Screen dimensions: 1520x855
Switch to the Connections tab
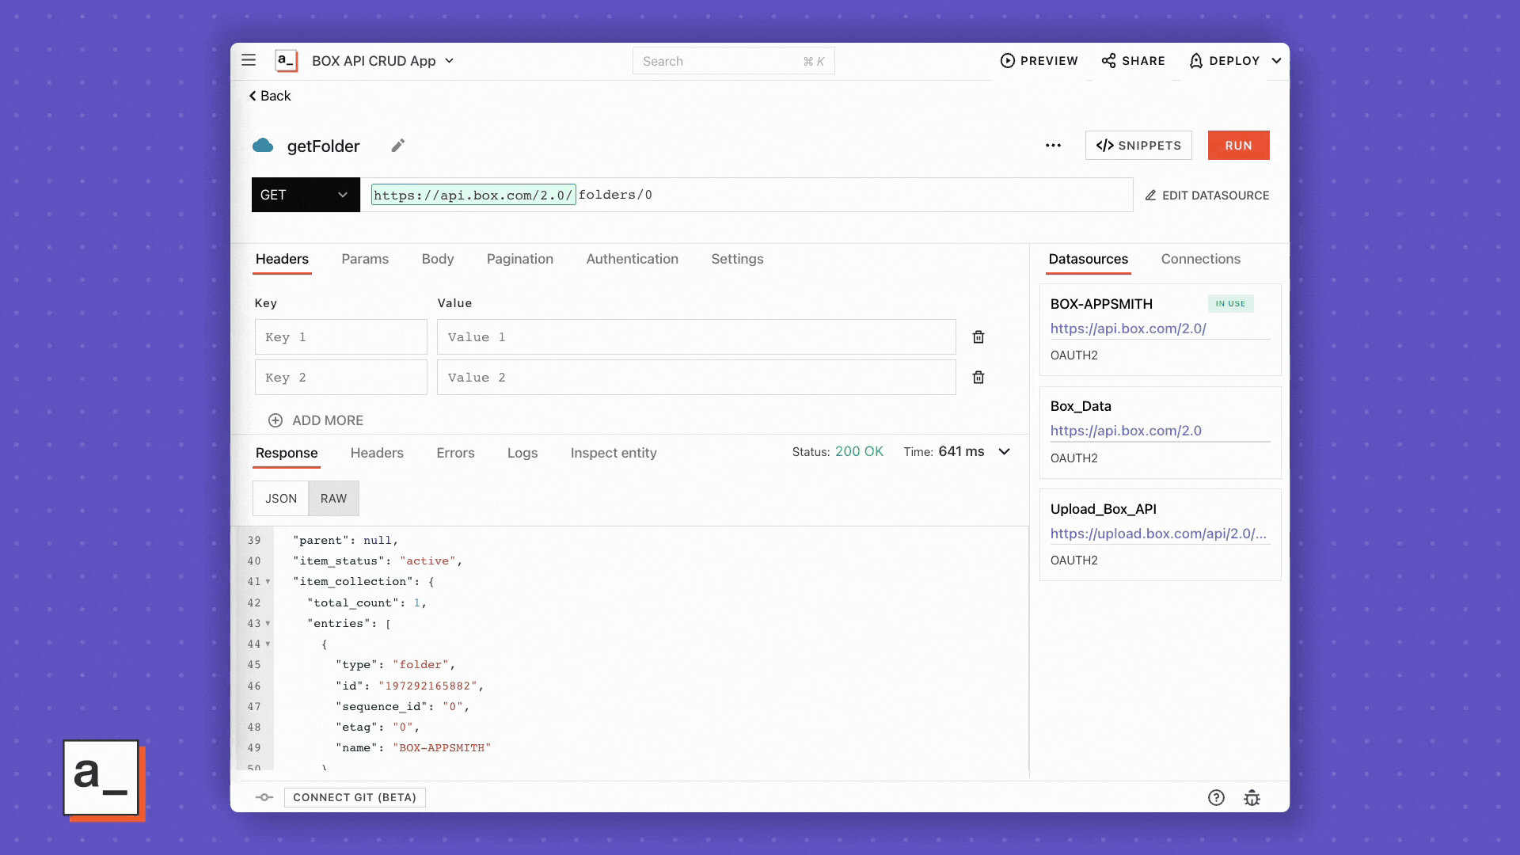(1201, 259)
